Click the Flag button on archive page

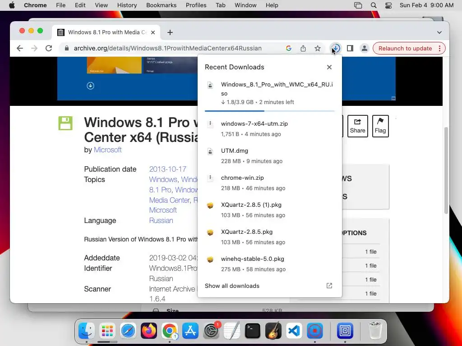pyautogui.click(x=380, y=126)
